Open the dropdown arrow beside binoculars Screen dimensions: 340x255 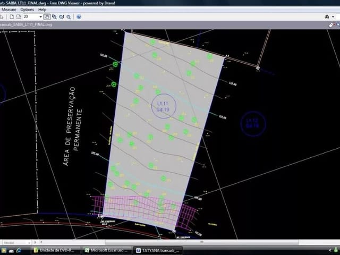[x=333, y=16]
